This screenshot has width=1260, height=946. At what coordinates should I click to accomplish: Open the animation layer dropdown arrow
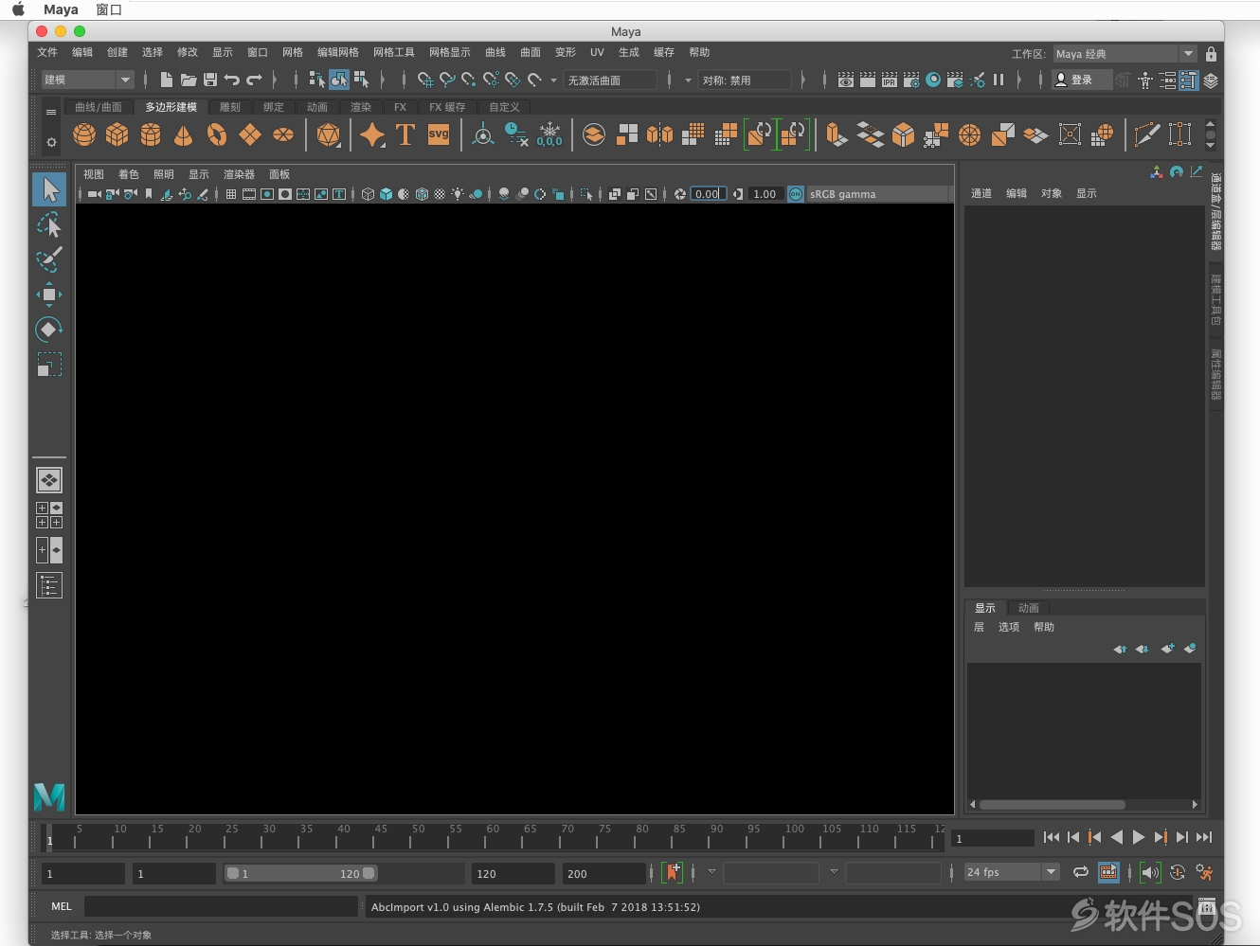click(x=834, y=871)
